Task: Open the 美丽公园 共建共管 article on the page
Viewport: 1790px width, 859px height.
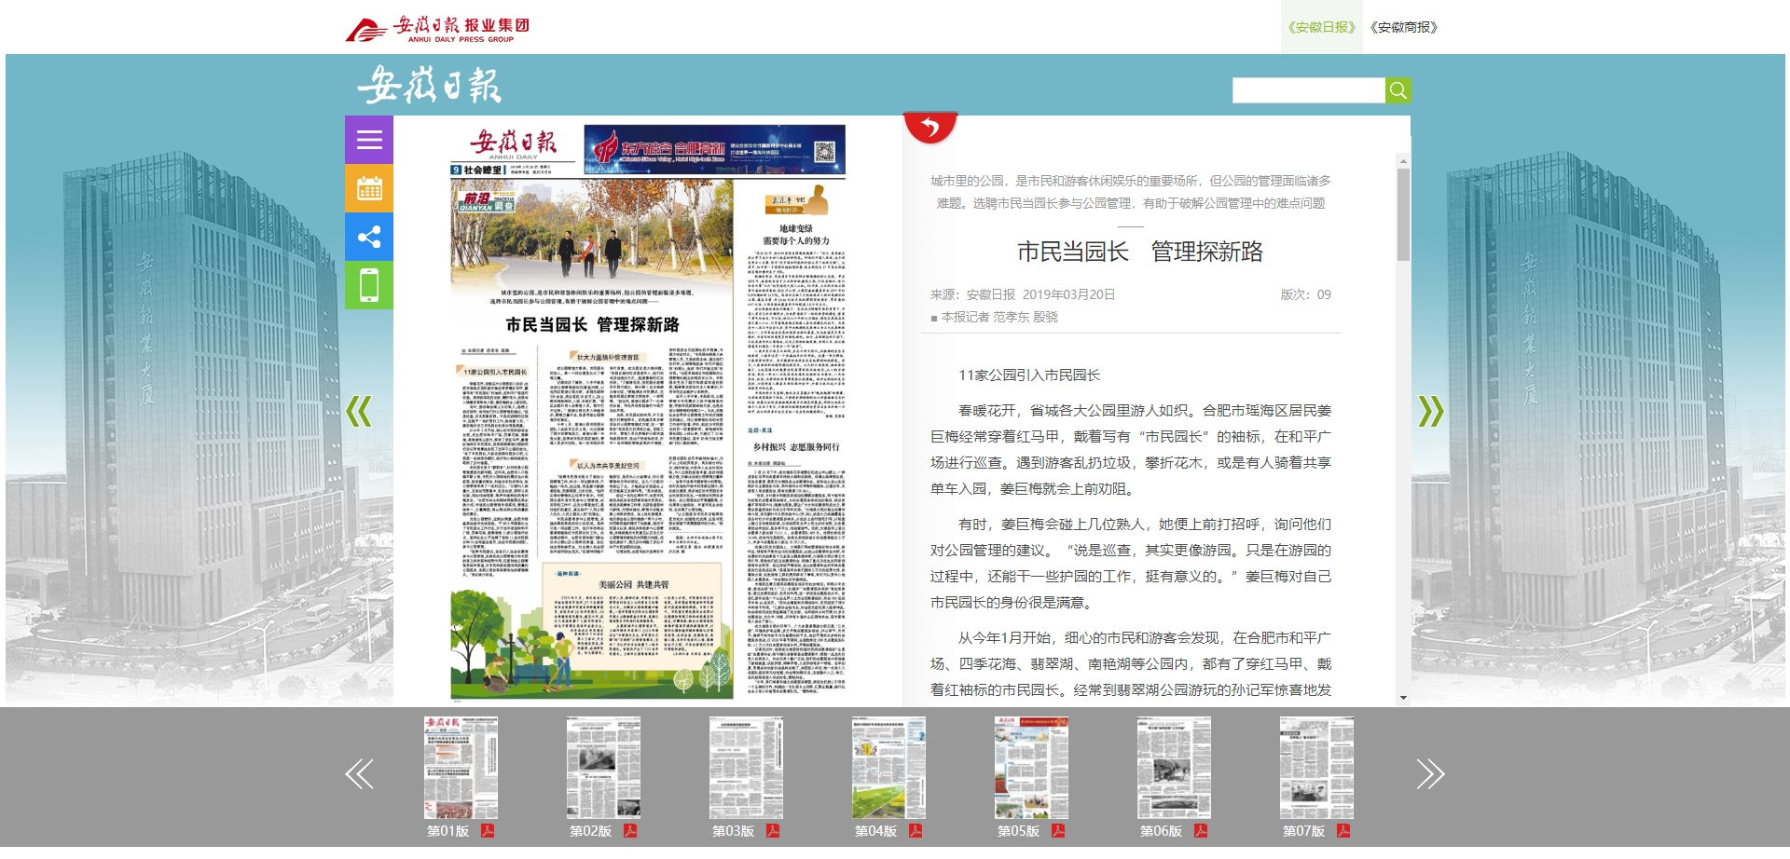Action: (x=633, y=584)
